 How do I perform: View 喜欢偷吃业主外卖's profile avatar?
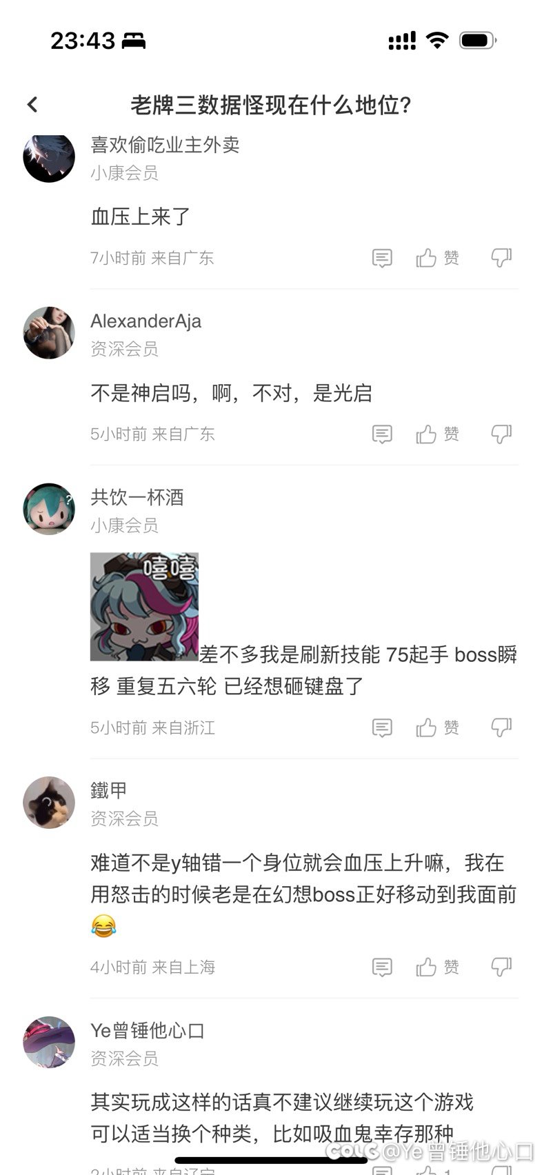pyautogui.click(x=49, y=157)
